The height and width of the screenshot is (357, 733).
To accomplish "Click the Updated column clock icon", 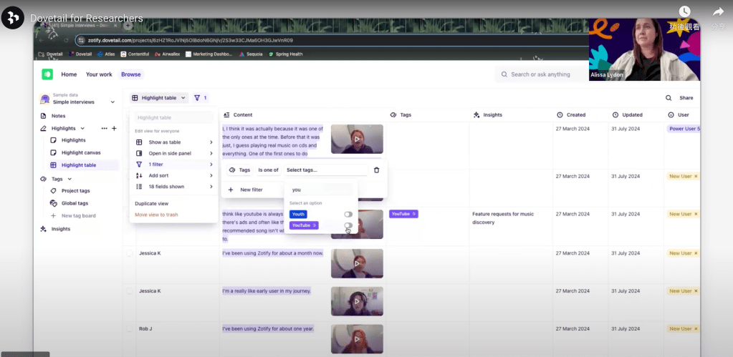I will pyautogui.click(x=615, y=114).
